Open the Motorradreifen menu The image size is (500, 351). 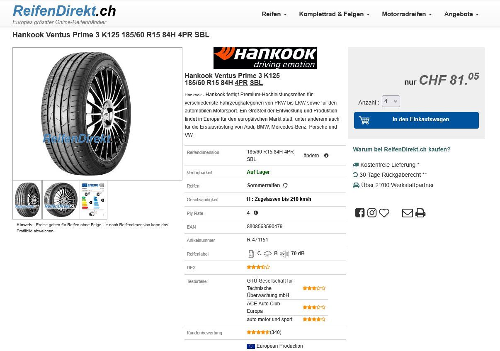point(407,14)
